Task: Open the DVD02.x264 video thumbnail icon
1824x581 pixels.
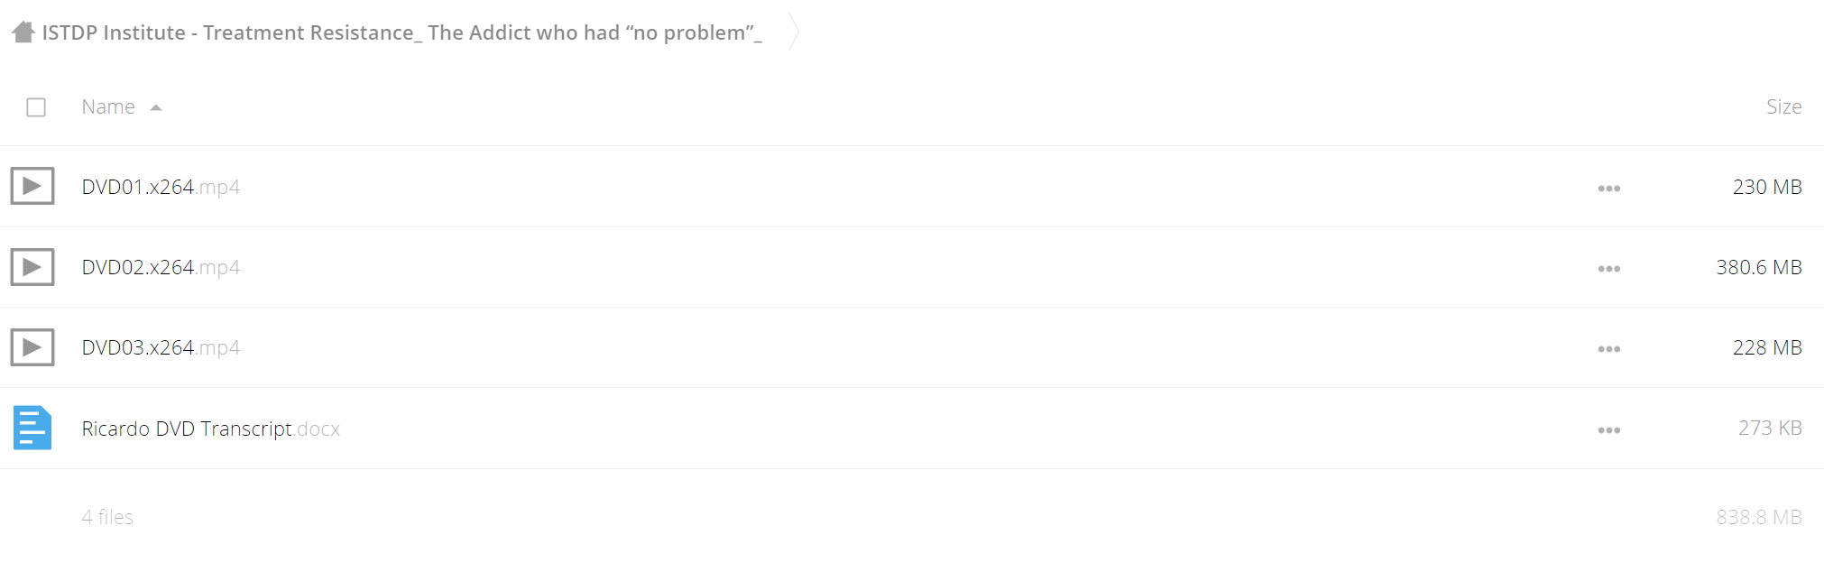Action: coord(32,267)
